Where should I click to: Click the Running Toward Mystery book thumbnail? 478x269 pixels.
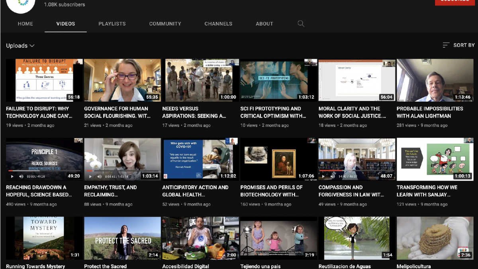click(44, 238)
